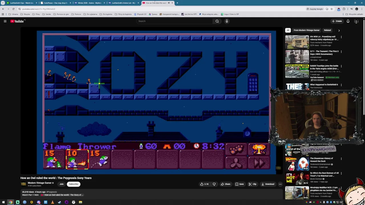Open options for the IFA W50 LA video
The height and width of the screenshot is (205, 365).
pos(341,37)
